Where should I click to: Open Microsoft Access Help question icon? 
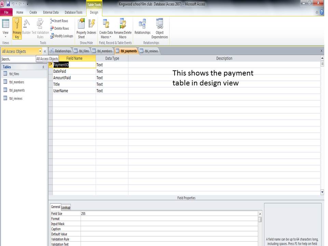[x=322, y=12]
